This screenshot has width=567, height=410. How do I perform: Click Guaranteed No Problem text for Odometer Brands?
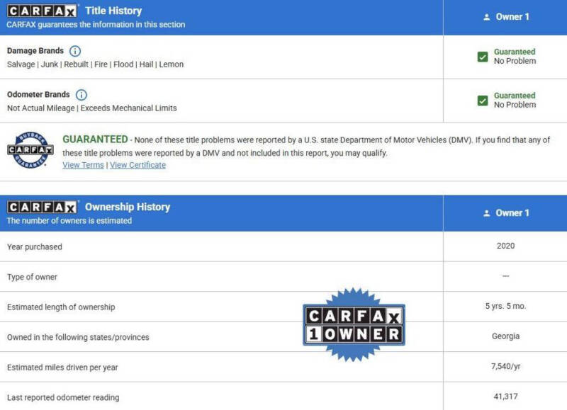click(515, 101)
